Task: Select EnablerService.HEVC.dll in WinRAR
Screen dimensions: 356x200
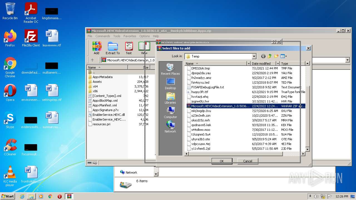Action: pos(108,115)
